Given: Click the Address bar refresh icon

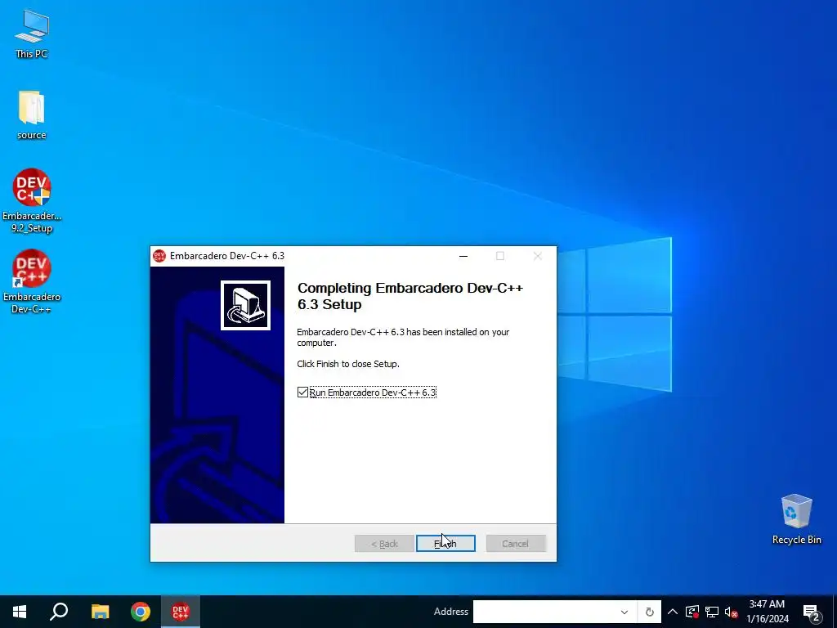Looking at the screenshot, I should pyautogui.click(x=649, y=612).
